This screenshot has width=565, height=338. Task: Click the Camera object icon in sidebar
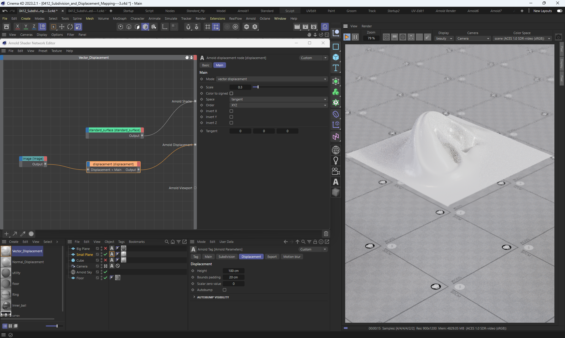335,171
